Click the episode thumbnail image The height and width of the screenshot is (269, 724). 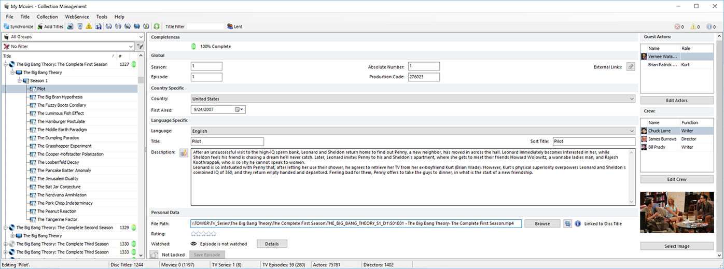coord(676,213)
